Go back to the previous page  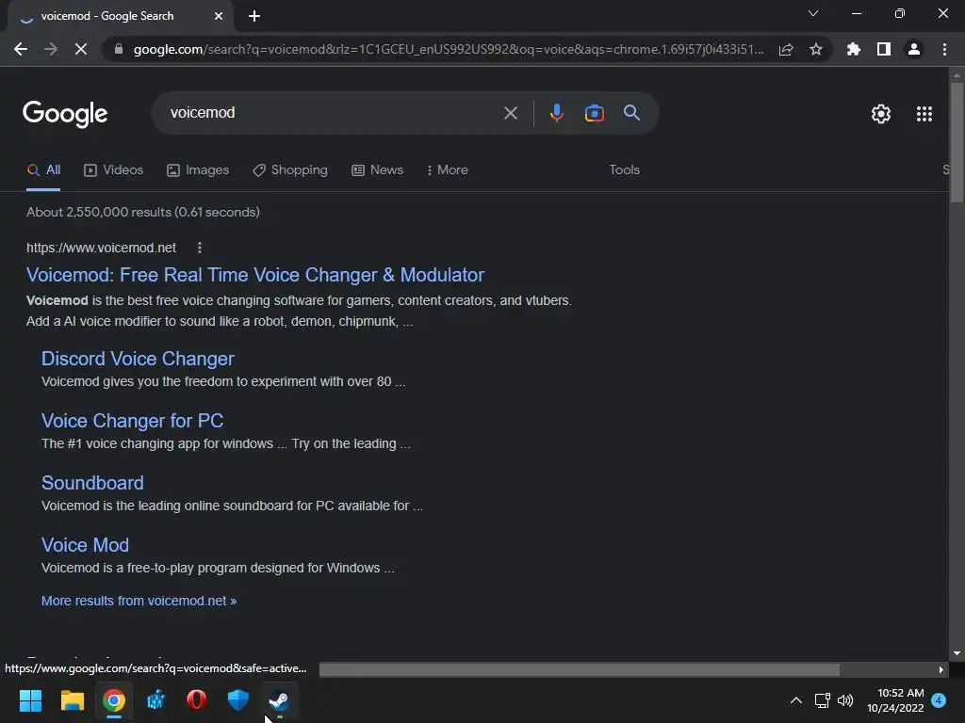[x=21, y=49]
